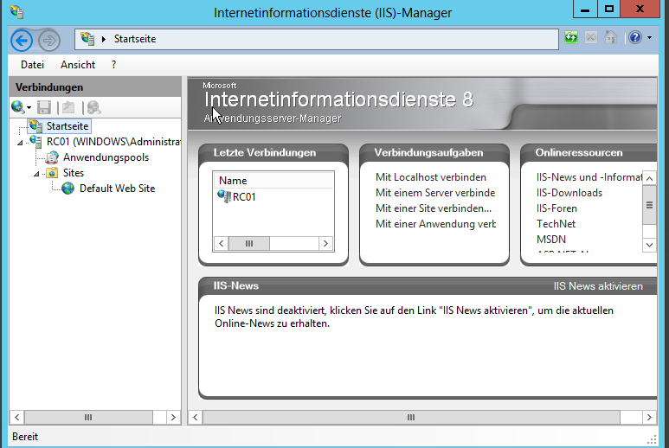
Task: Open the TechNet online resource link
Action: [556, 224]
